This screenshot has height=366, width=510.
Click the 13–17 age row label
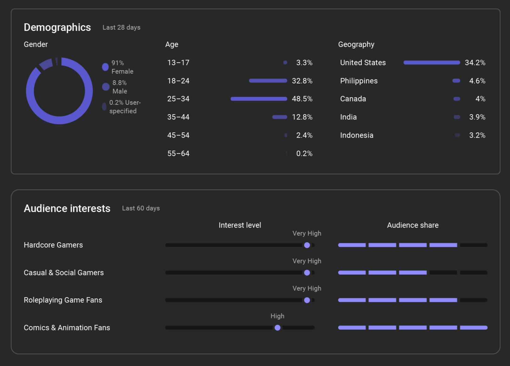coord(178,63)
